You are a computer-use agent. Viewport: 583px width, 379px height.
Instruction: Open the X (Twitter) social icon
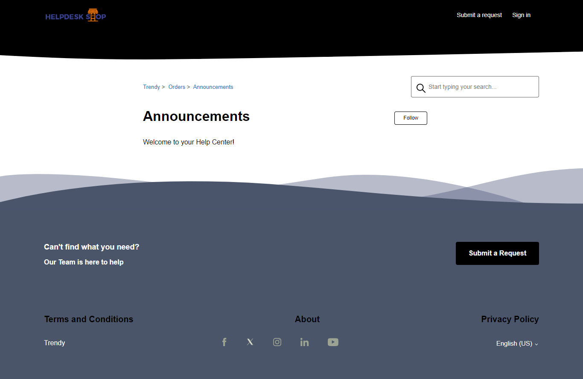coord(250,342)
